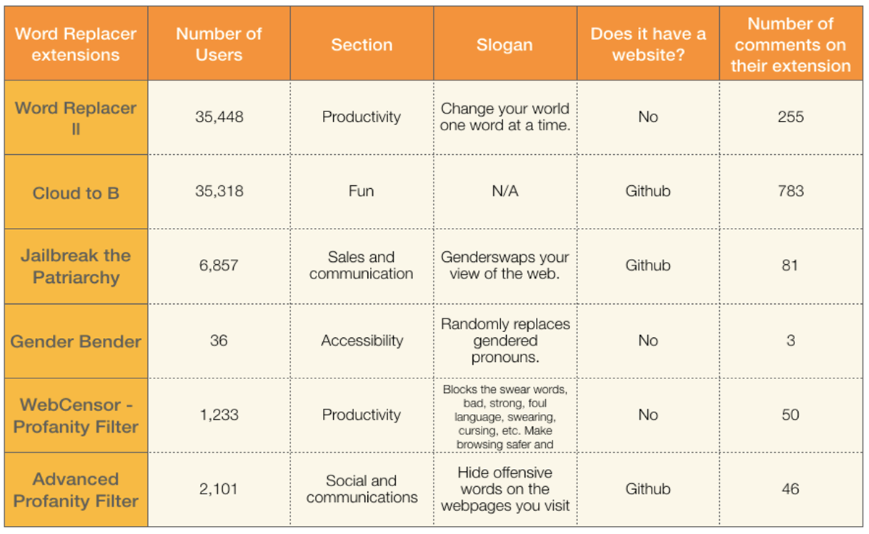This screenshot has width=869, height=534.
Task: Select 'Number of comments on their extension' header
Action: (x=791, y=43)
